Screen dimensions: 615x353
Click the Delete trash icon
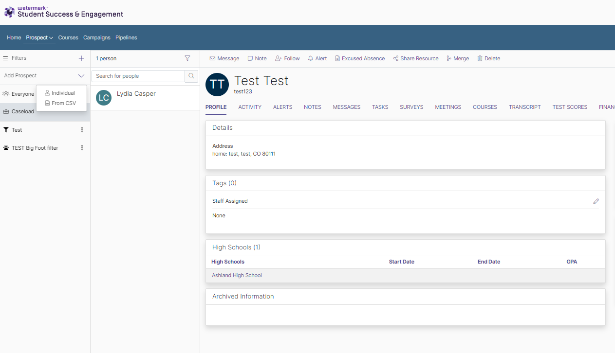pos(480,58)
